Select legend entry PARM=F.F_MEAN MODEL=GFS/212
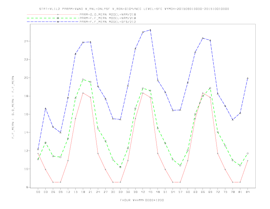The width and height of the screenshot is (270, 209). [x=108, y=22]
